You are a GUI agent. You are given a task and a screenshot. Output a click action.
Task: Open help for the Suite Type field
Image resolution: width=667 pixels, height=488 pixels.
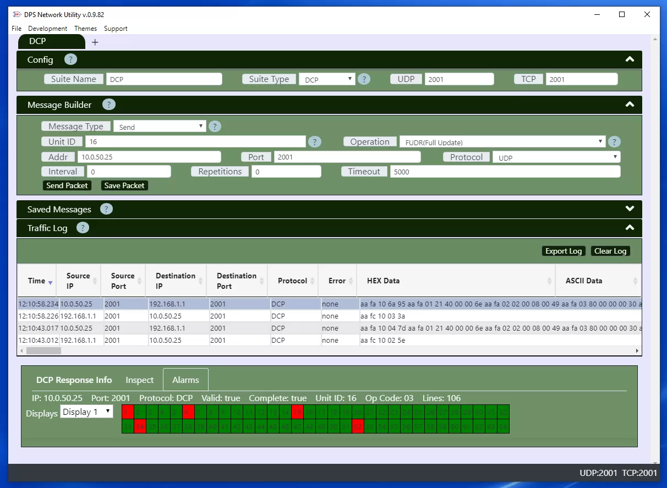point(364,79)
